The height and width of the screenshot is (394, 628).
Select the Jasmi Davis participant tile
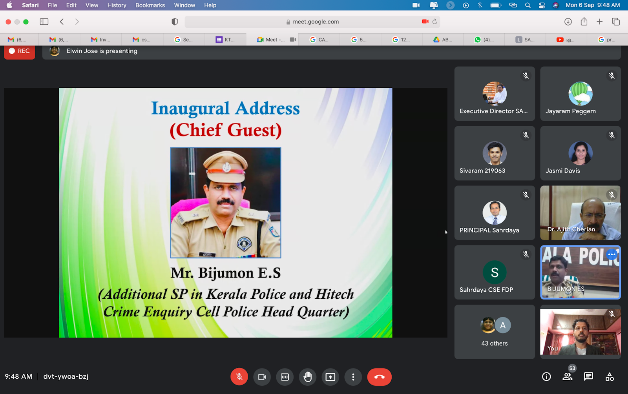[x=581, y=153]
